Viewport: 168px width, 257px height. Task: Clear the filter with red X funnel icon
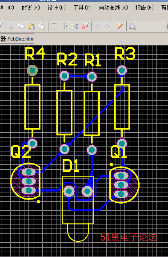[x=85, y=26]
